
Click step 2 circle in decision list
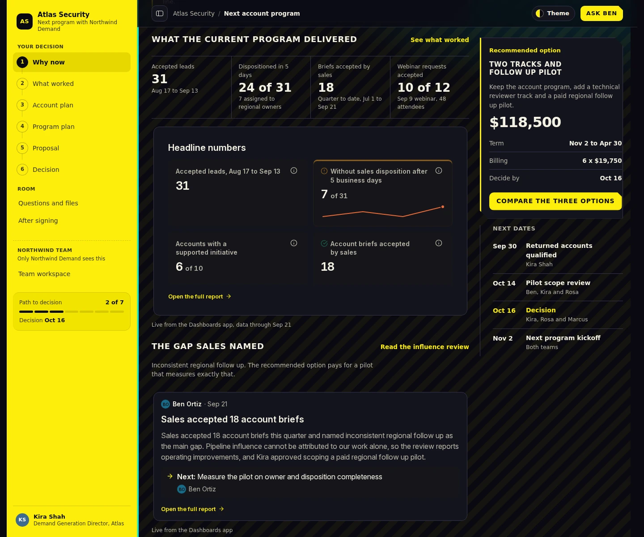(x=22, y=84)
